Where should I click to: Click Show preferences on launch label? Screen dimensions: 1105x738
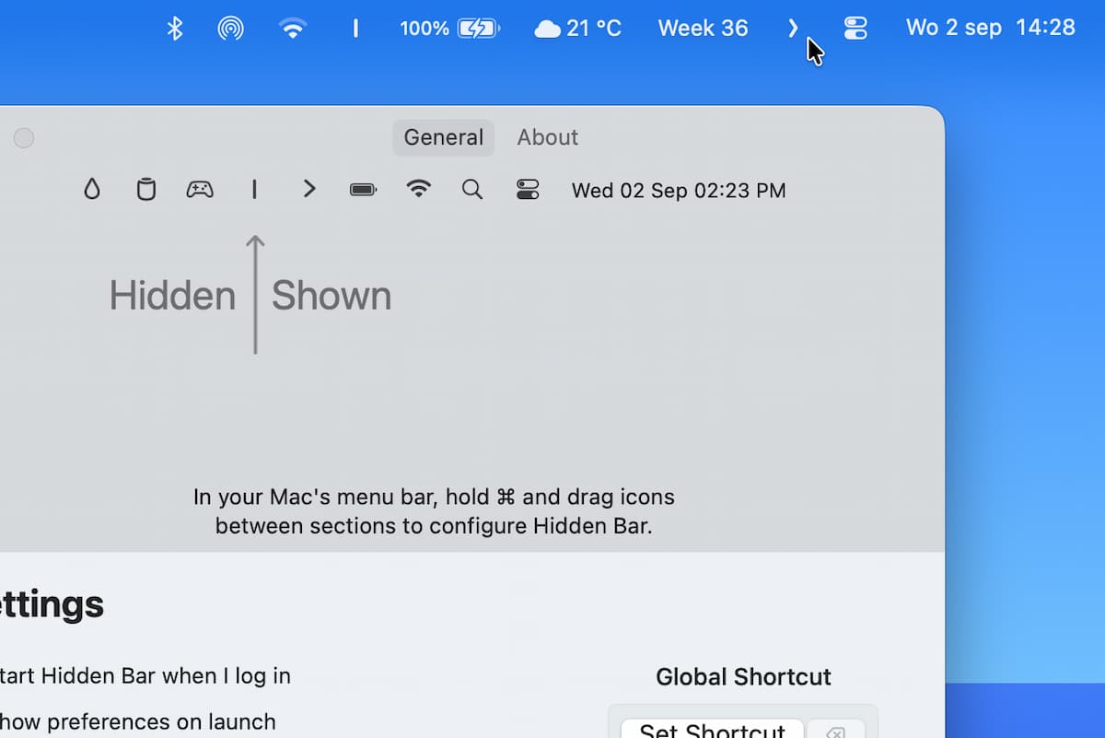(138, 721)
